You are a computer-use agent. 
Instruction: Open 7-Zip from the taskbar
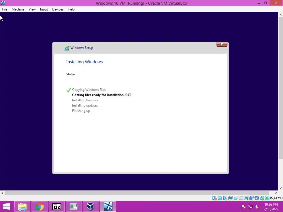[56, 206]
